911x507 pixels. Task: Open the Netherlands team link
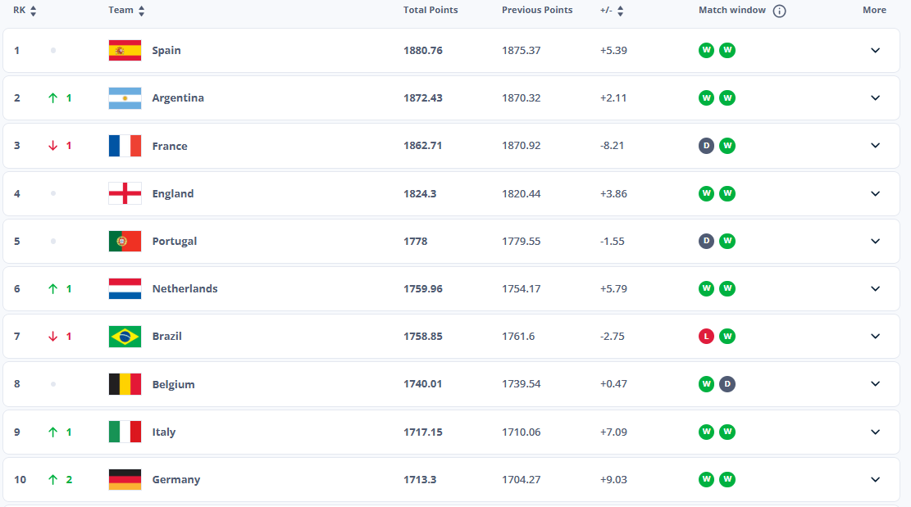[184, 289]
